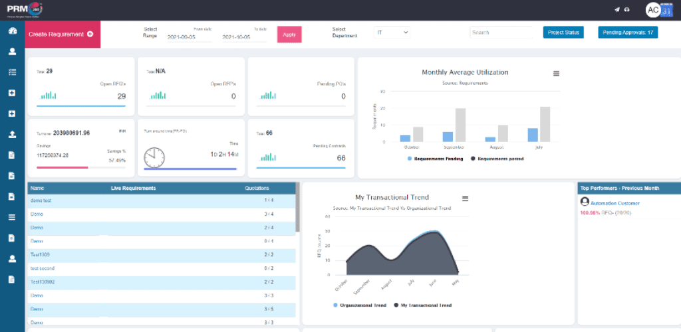Viewport: 681px width, 332px height.
Task: Open the calendar icon showing 31
Action: tap(666, 11)
